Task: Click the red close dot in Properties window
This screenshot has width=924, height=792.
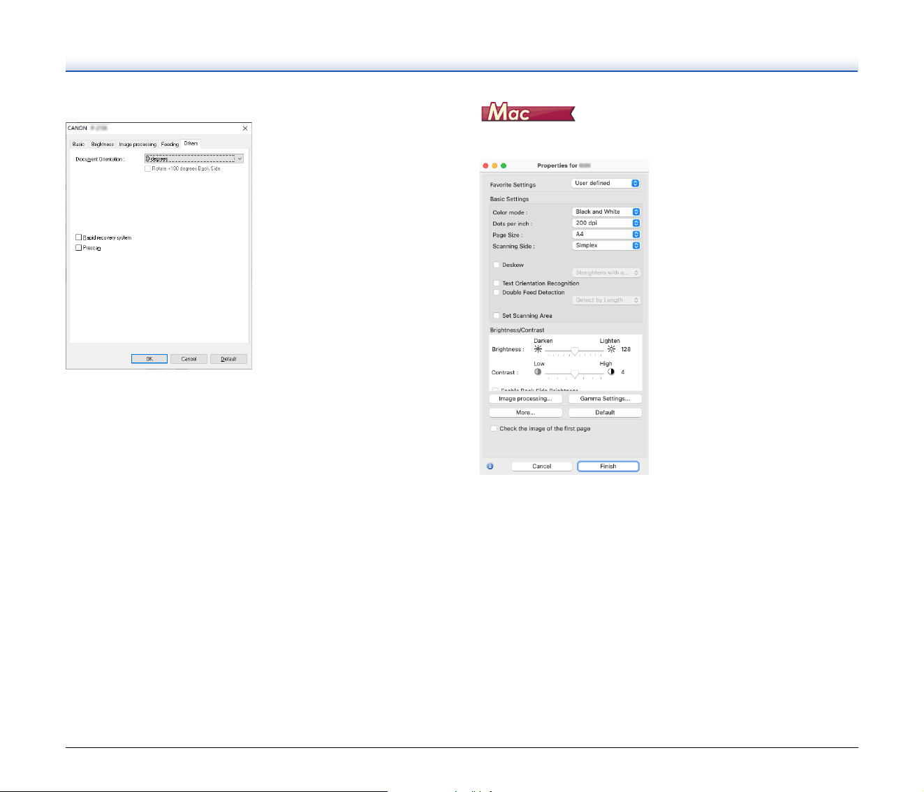Action: [486, 166]
